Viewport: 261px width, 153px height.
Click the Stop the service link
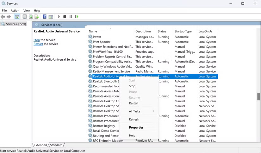(x=37, y=40)
